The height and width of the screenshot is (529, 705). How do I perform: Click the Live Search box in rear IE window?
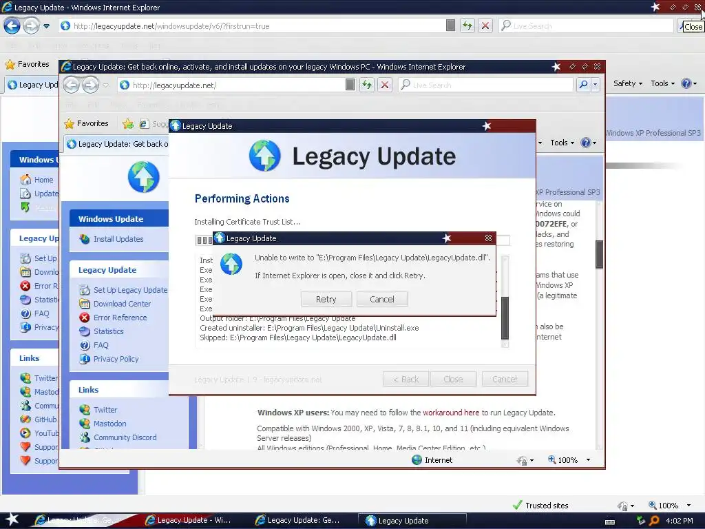(x=586, y=26)
